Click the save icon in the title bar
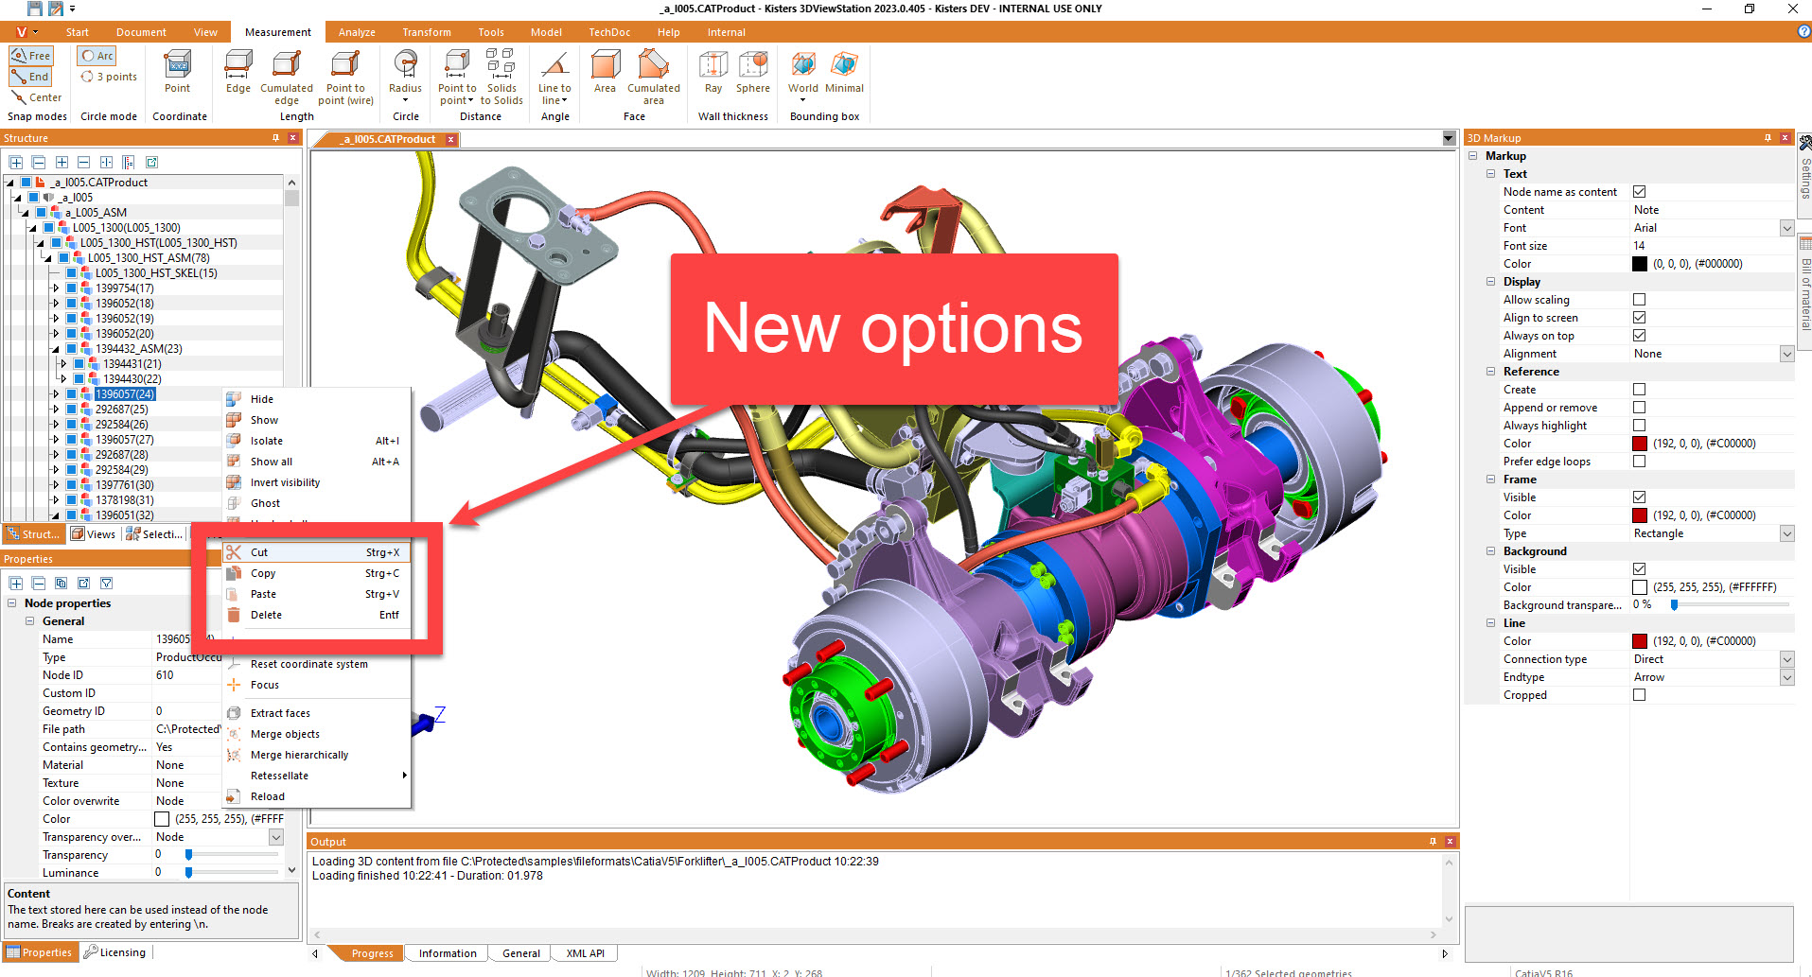1812x977 pixels. 35,9
